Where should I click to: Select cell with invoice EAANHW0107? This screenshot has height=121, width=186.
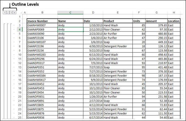[42, 42]
